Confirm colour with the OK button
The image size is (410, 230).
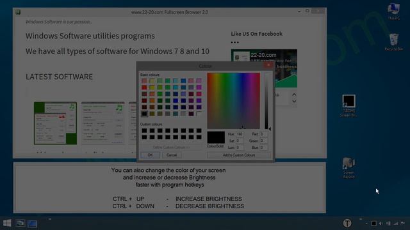[x=150, y=155]
